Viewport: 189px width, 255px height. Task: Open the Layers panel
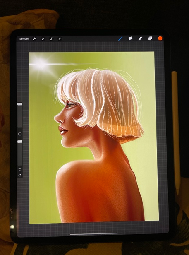click(150, 38)
